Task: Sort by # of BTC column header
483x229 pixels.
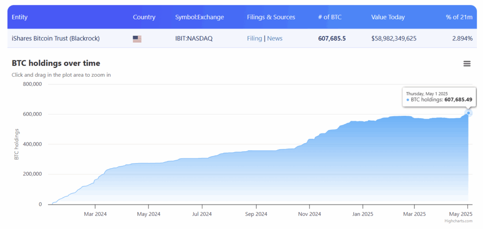Action: [x=330, y=17]
